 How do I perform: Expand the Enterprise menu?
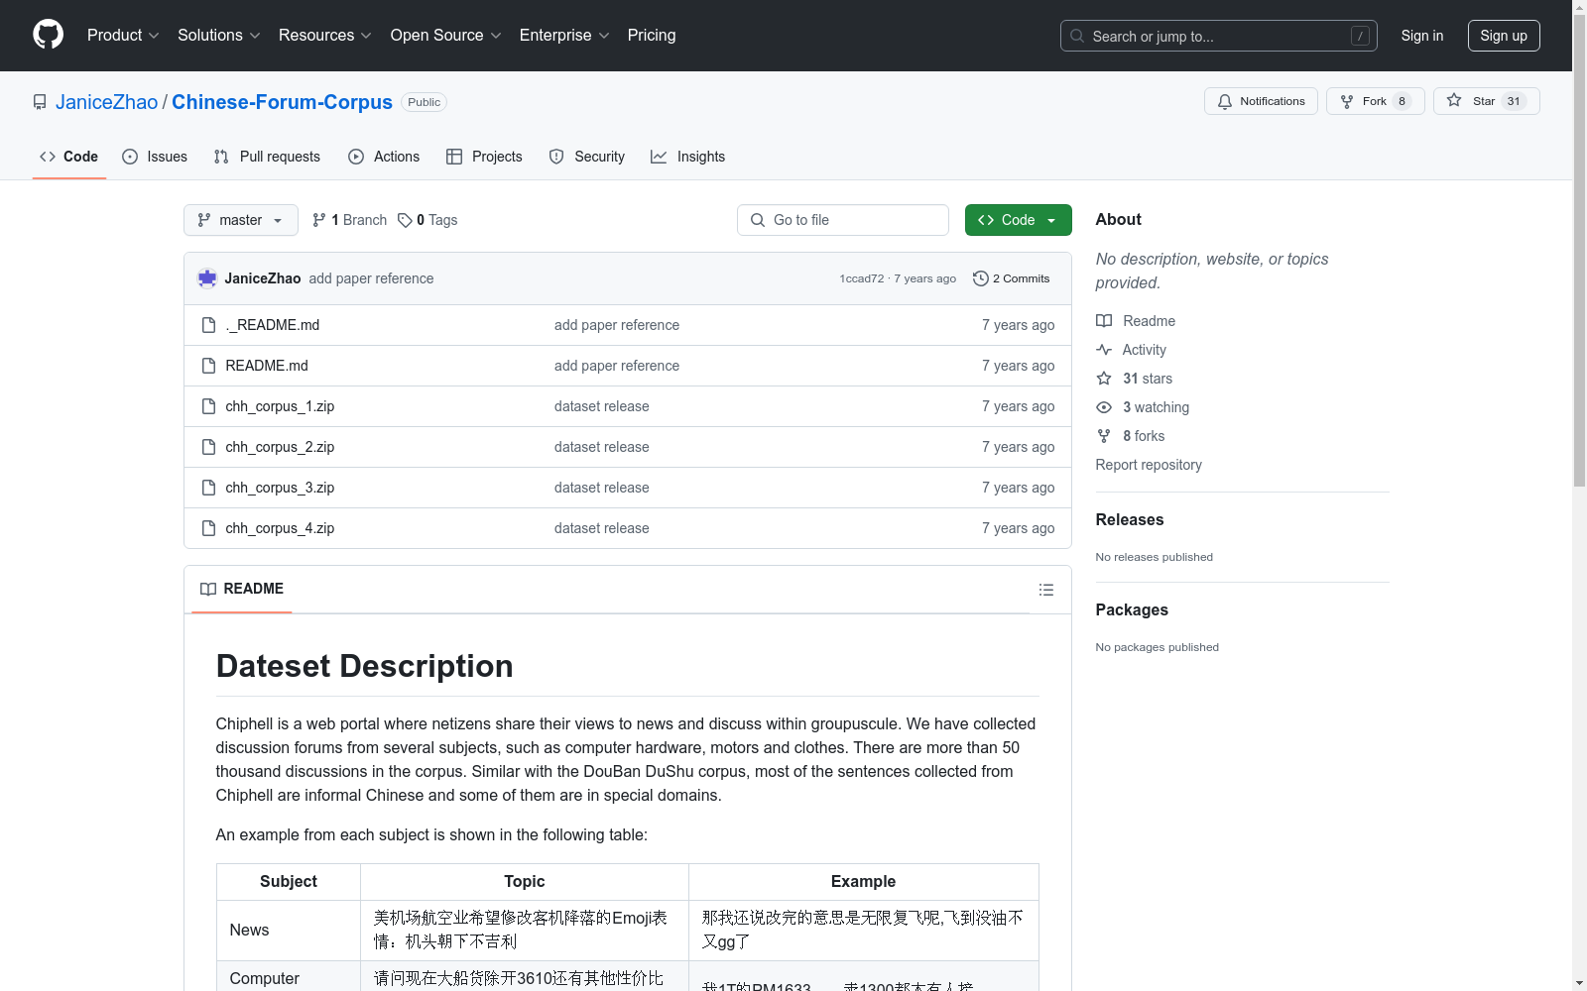point(564,35)
